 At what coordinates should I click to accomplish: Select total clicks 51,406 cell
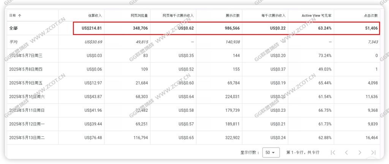coord(371,28)
